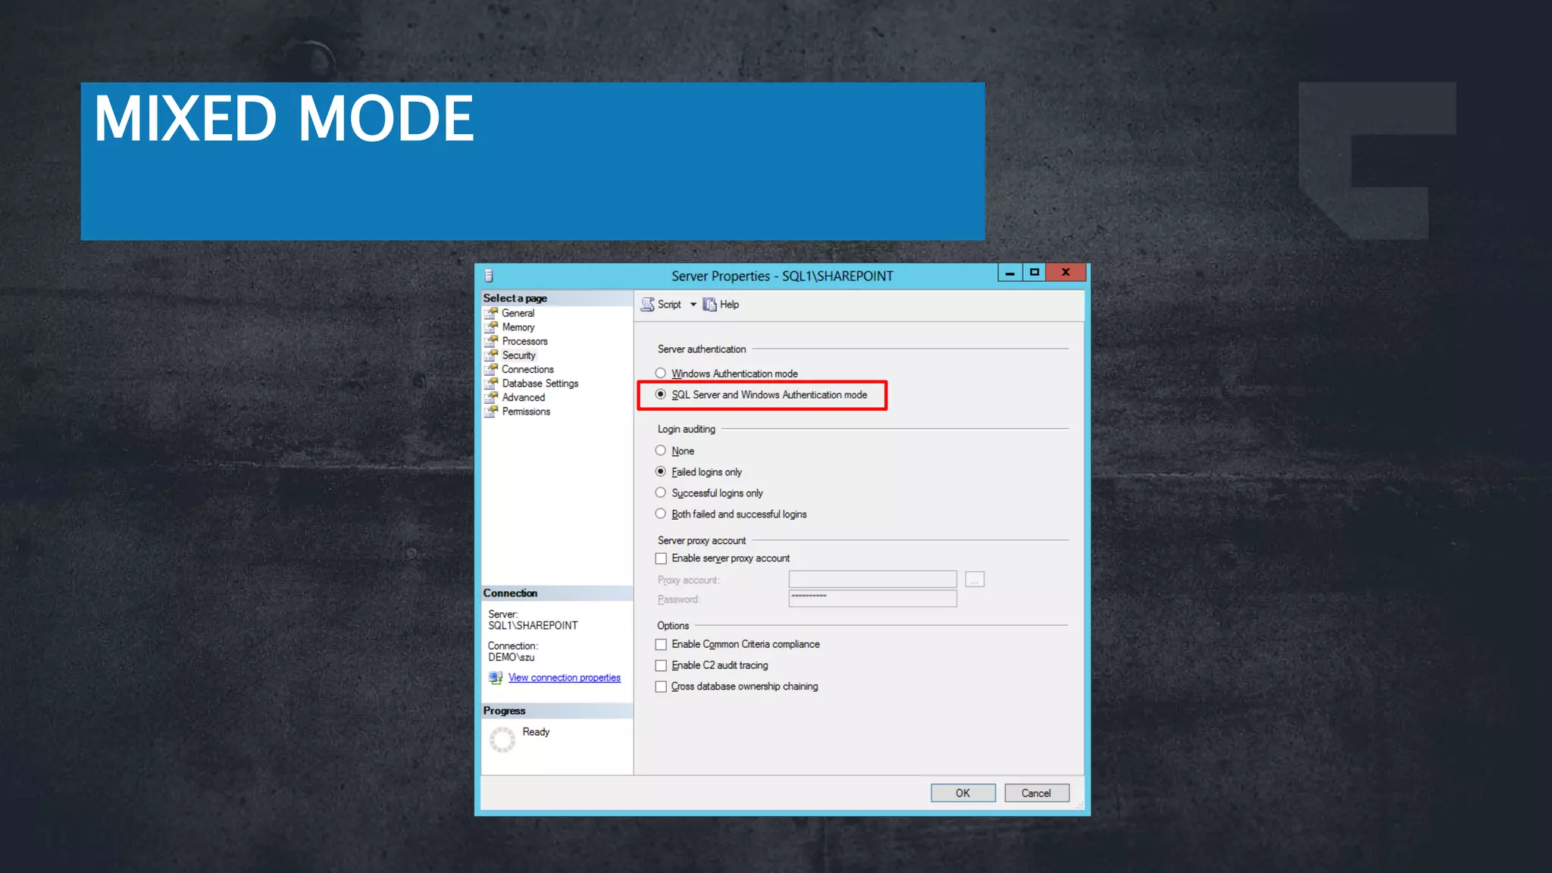1552x873 pixels.
Task: Click the connection properties computer icon
Action: (x=496, y=677)
